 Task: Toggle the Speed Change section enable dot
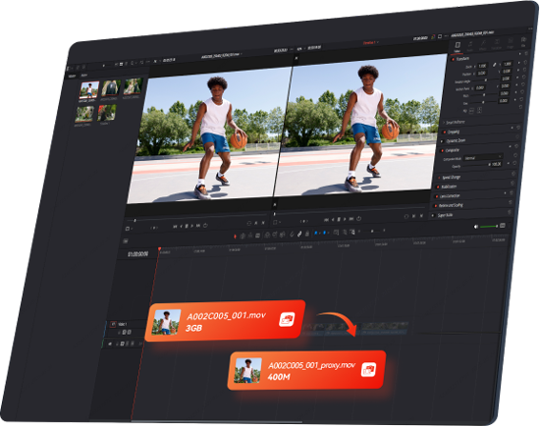439,178
